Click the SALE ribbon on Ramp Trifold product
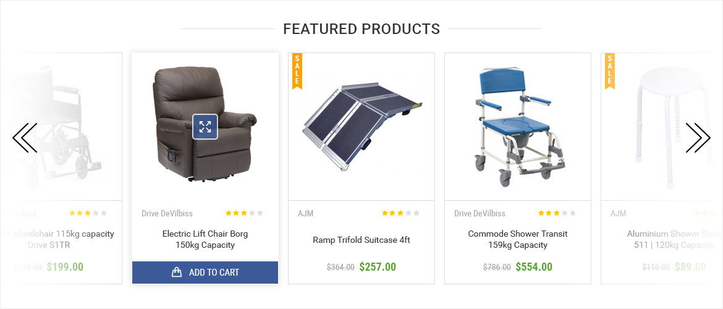Image resolution: width=723 pixels, height=309 pixels. [x=297, y=70]
